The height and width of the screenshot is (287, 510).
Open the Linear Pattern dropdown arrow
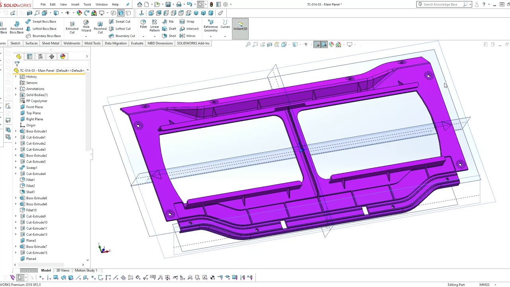pos(155,36)
